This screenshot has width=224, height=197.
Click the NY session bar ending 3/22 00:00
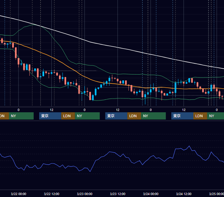click(x=21, y=116)
